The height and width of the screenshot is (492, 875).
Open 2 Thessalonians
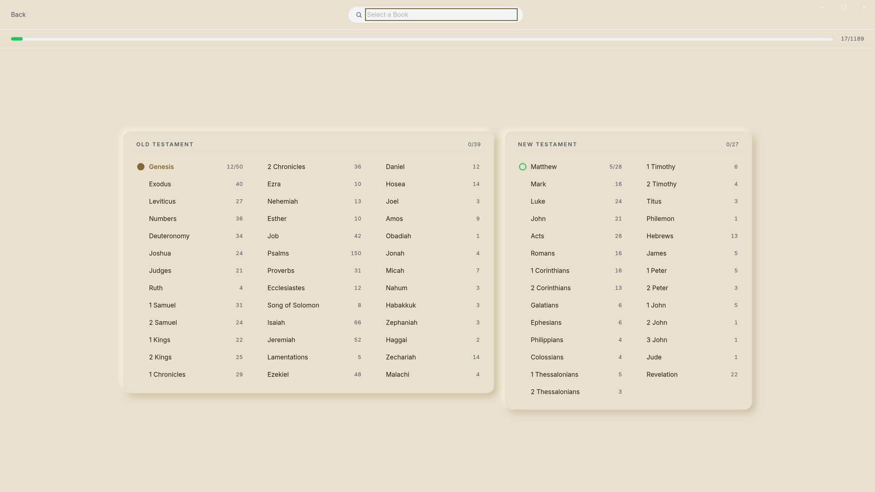[x=570, y=392]
